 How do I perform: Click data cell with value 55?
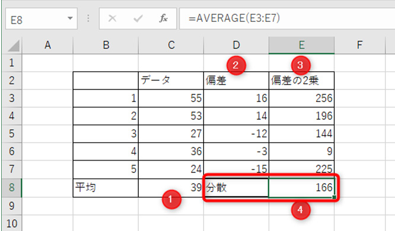pos(171,98)
